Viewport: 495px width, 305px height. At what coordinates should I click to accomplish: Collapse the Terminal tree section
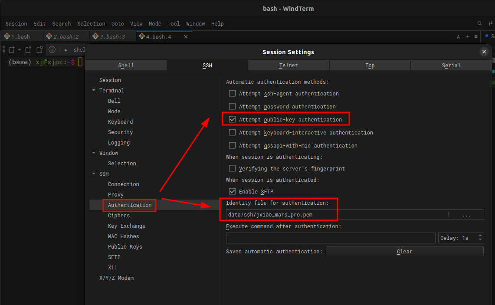(94, 90)
